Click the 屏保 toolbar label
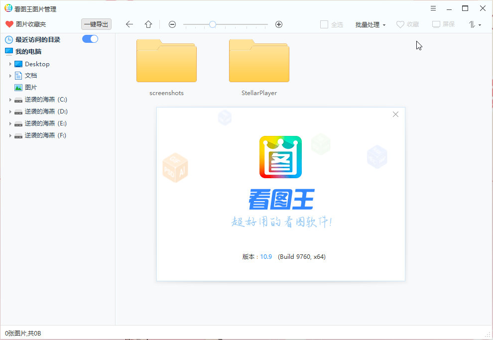493x340 pixels. 449,24
